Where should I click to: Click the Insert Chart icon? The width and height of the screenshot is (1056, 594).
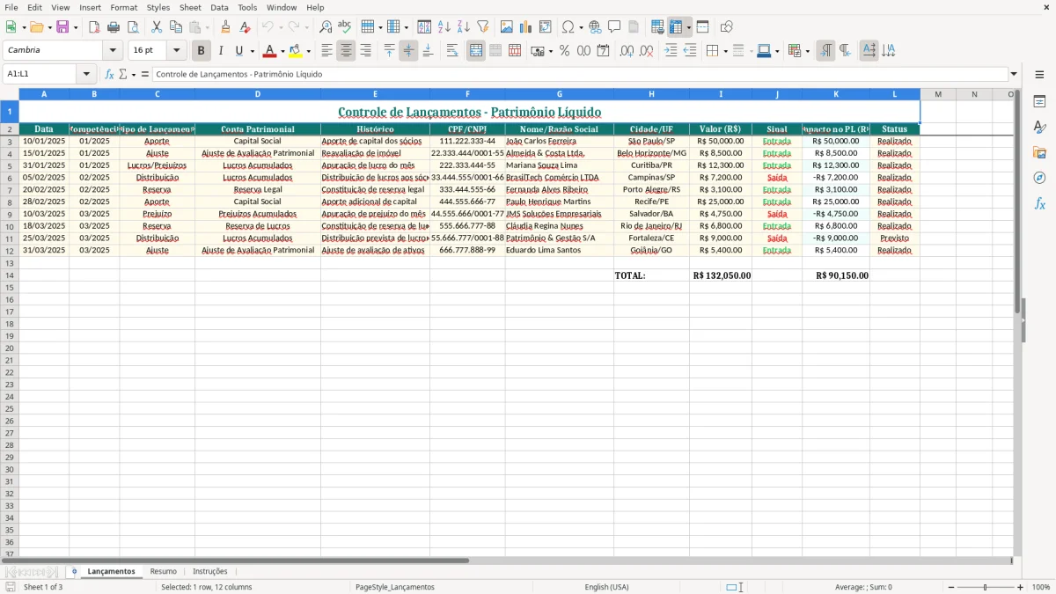[x=526, y=27]
